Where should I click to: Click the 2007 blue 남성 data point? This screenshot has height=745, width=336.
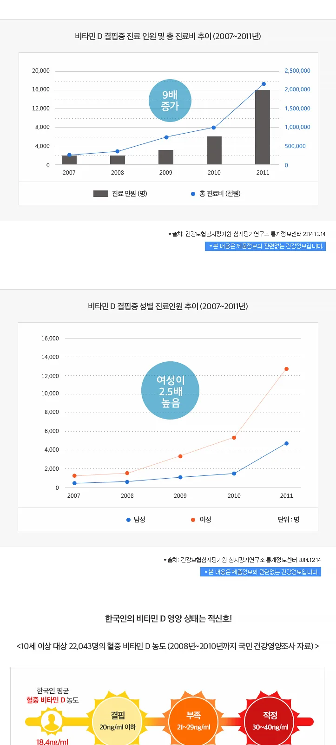tap(74, 483)
